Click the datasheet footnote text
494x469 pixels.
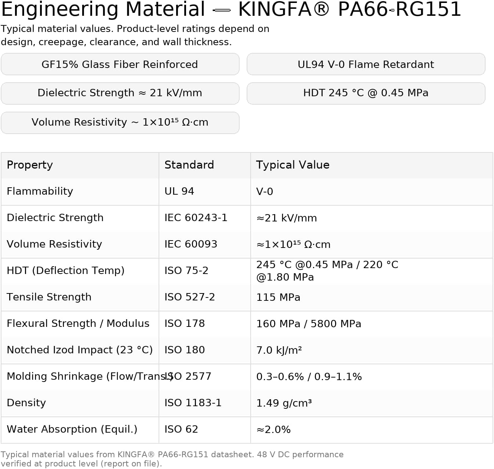point(172,459)
